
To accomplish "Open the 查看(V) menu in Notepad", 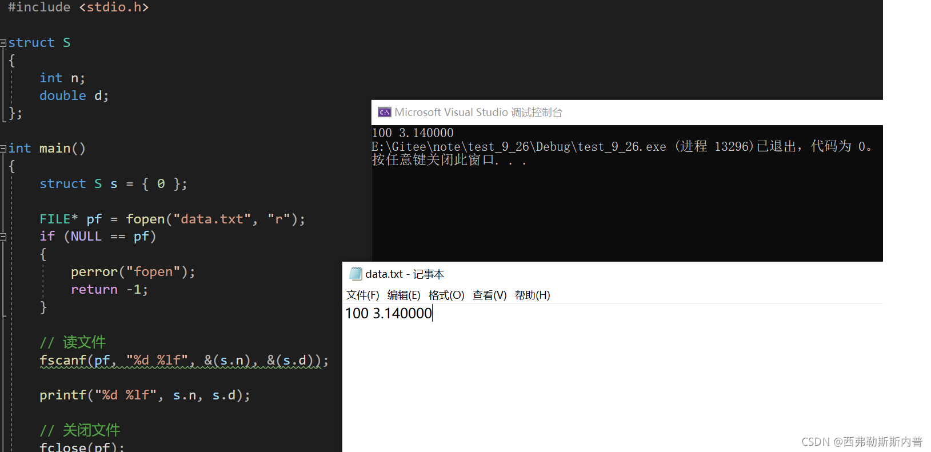I will pos(489,295).
